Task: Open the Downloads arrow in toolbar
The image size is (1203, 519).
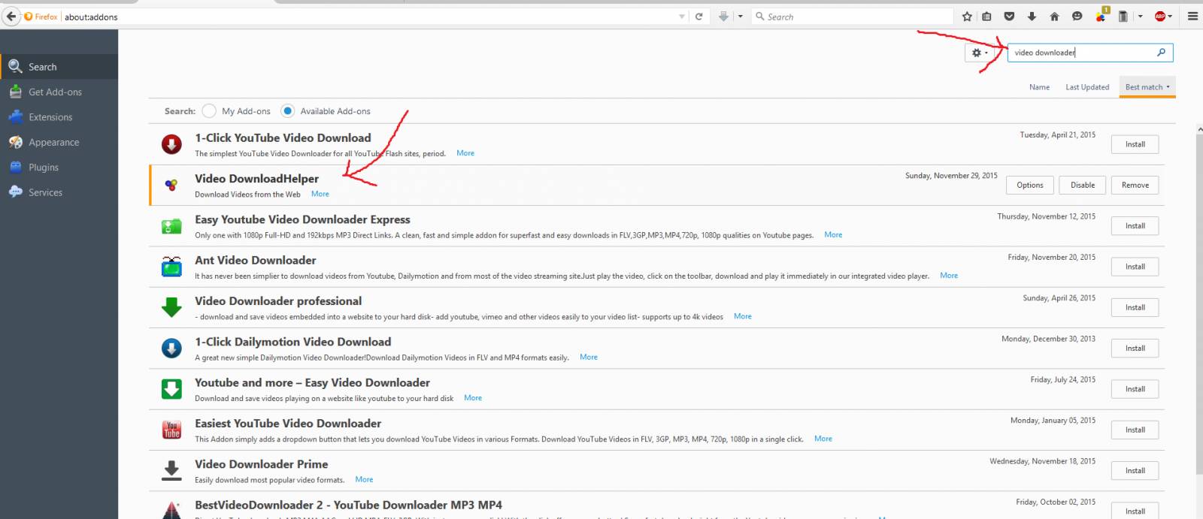Action: [1032, 17]
